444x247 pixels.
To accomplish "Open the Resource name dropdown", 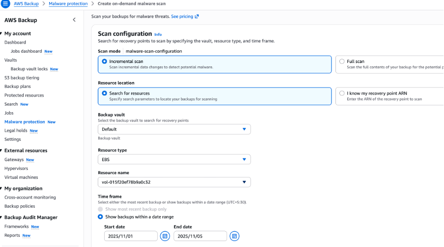I will [x=174, y=182].
